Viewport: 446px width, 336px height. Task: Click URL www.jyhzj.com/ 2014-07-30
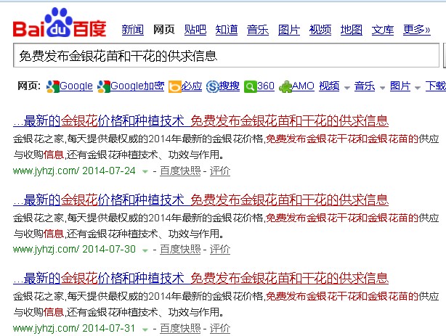tap(74, 250)
